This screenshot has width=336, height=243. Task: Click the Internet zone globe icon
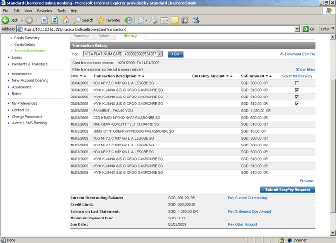[289, 240]
